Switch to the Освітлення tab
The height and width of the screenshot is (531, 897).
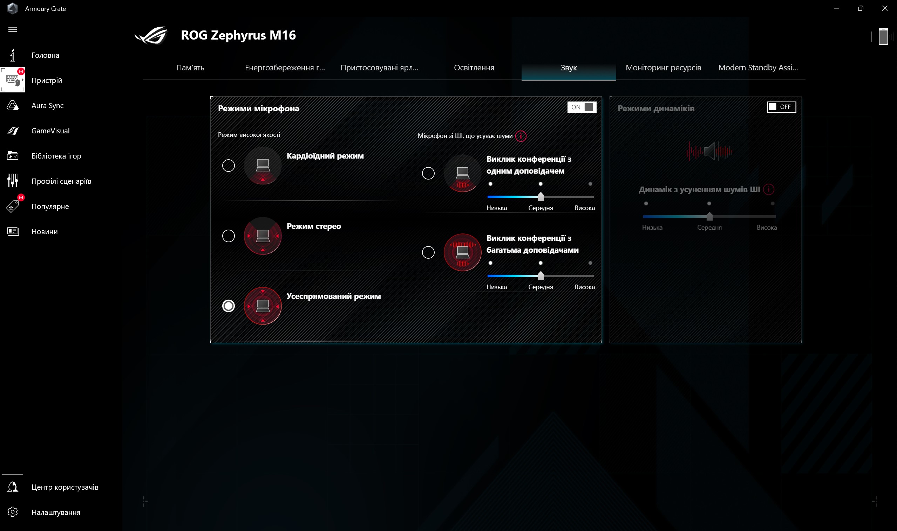(x=474, y=68)
